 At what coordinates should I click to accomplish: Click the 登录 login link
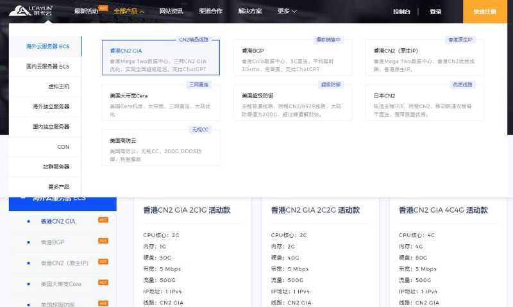435,12
